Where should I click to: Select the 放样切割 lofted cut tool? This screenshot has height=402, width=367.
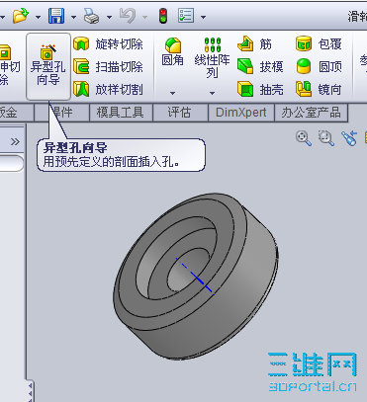click(108, 89)
